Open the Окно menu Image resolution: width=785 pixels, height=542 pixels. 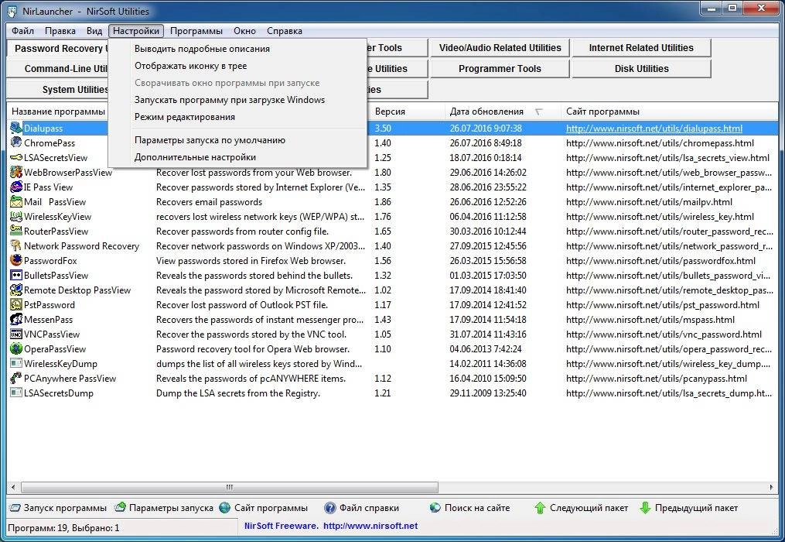[x=244, y=31]
